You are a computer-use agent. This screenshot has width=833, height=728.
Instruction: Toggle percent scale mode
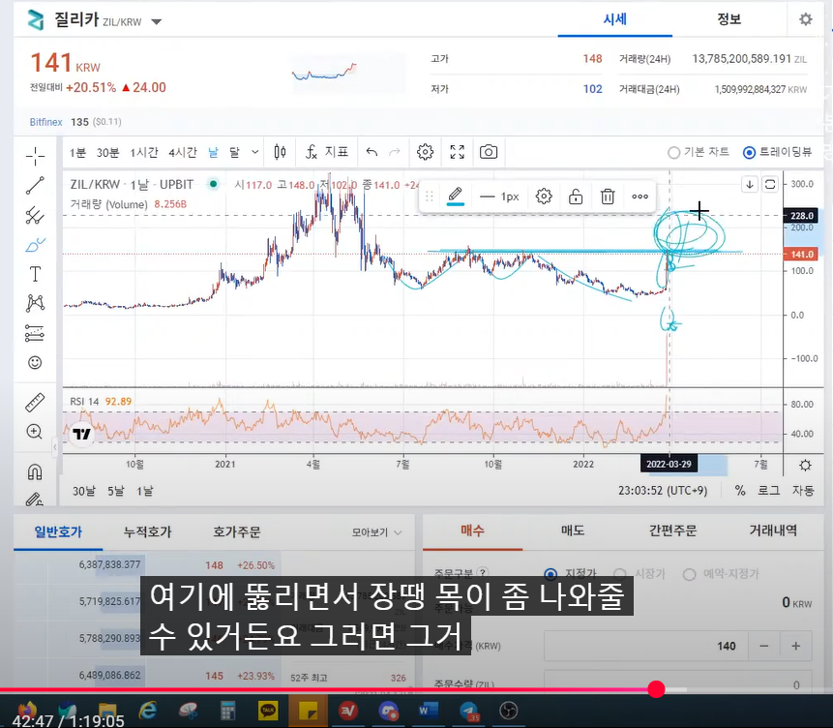click(740, 490)
